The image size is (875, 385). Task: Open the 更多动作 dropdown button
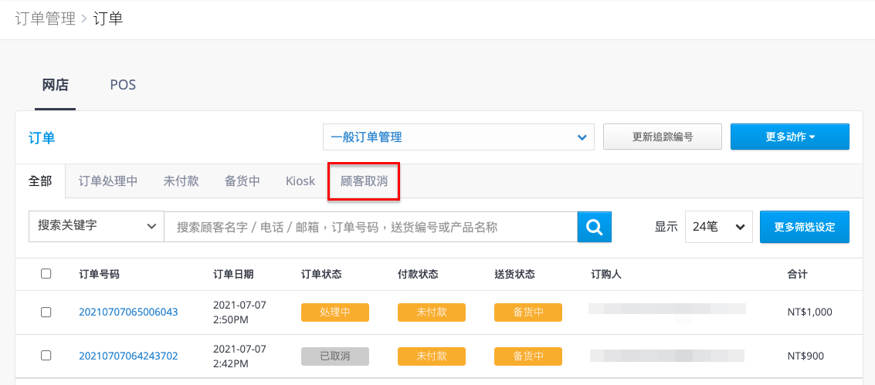pos(789,137)
